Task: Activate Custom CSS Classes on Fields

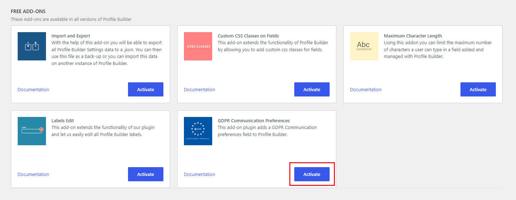Action: 312,89
